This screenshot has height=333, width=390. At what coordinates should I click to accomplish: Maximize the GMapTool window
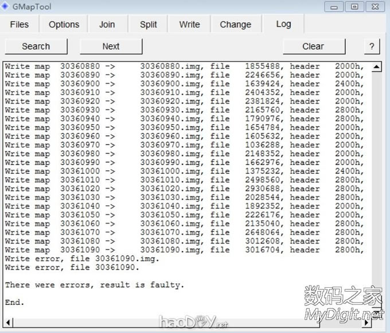tap(354, 6)
